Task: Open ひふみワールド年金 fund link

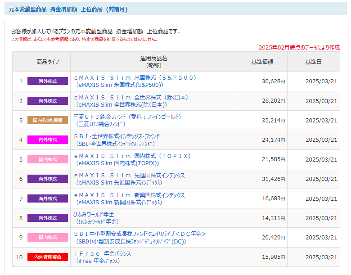Action: 96,218
